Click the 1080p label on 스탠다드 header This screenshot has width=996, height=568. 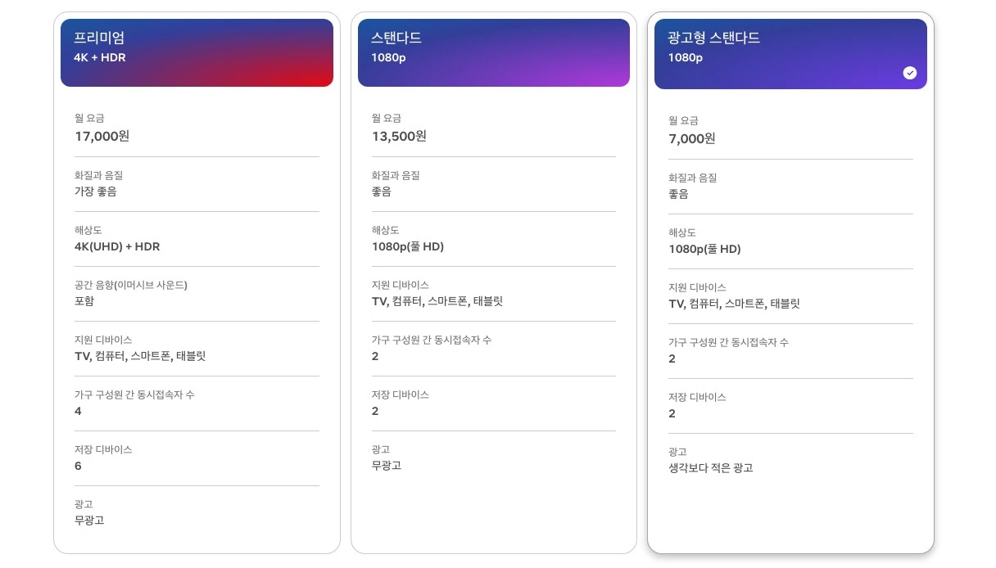pyautogui.click(x=387, y=58)
